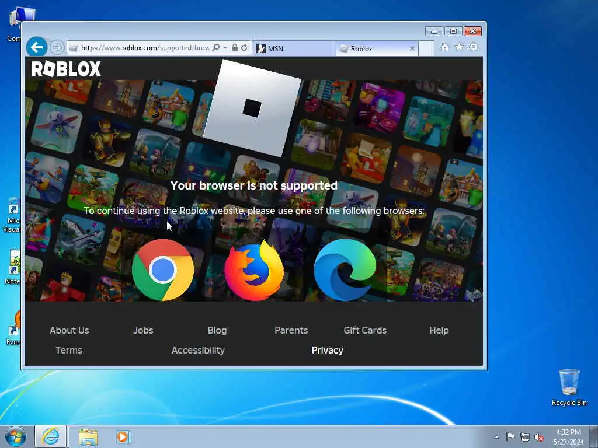598x448 pixels.
Task: Click the Mozilla Firefox browser icon
Action: 254,270
